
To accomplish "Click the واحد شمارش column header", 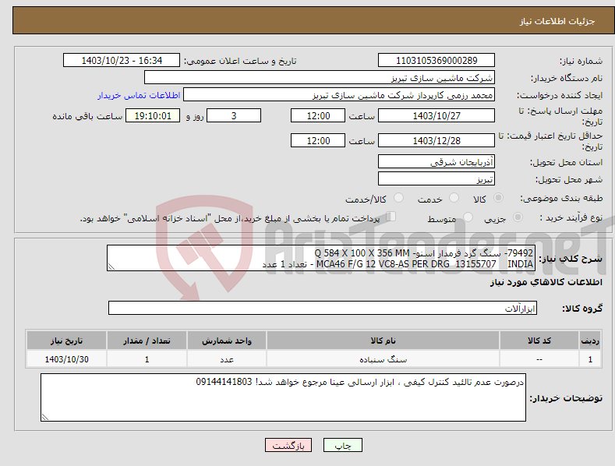I will (227, 341).
